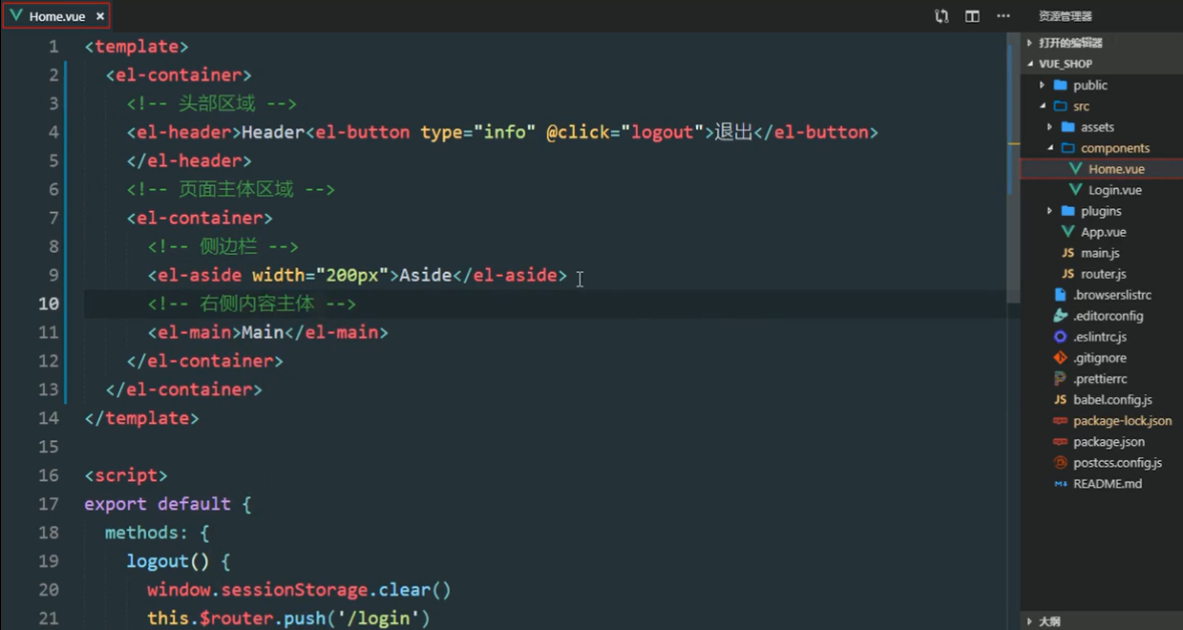Click the JS icon beside babel.config.js
This screenshot has height=630, width=1183.
[x=1060, y=400]
